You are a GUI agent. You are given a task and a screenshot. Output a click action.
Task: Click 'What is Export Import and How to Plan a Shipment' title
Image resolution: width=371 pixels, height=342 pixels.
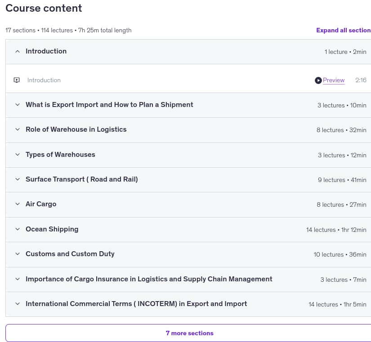pos(109,105)
